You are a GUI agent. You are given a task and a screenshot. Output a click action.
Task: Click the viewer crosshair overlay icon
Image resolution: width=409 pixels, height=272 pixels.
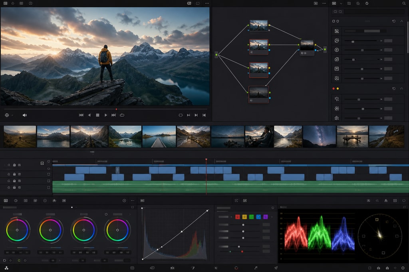[x=7, y=115]
